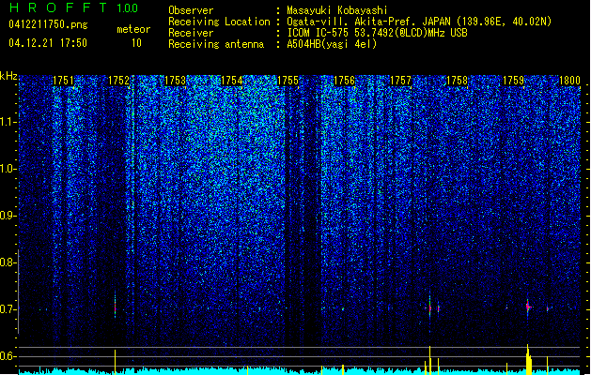Click observer name Masayuki Kobayashi

[337, 10]
